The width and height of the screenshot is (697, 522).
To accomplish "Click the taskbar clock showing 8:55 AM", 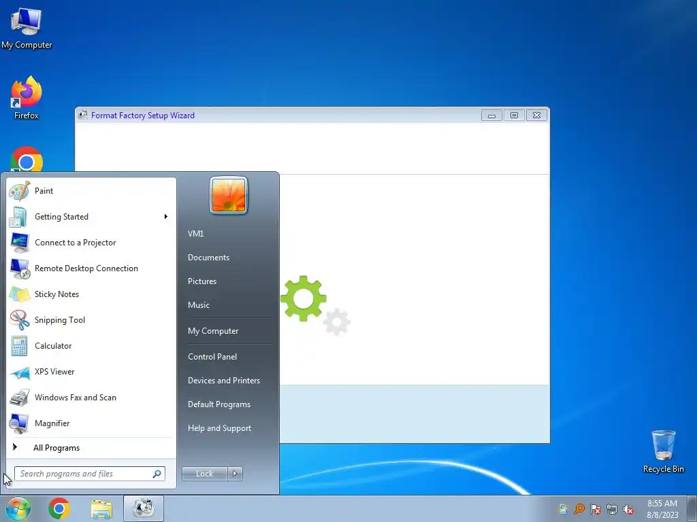I will [x=662, y=509].
